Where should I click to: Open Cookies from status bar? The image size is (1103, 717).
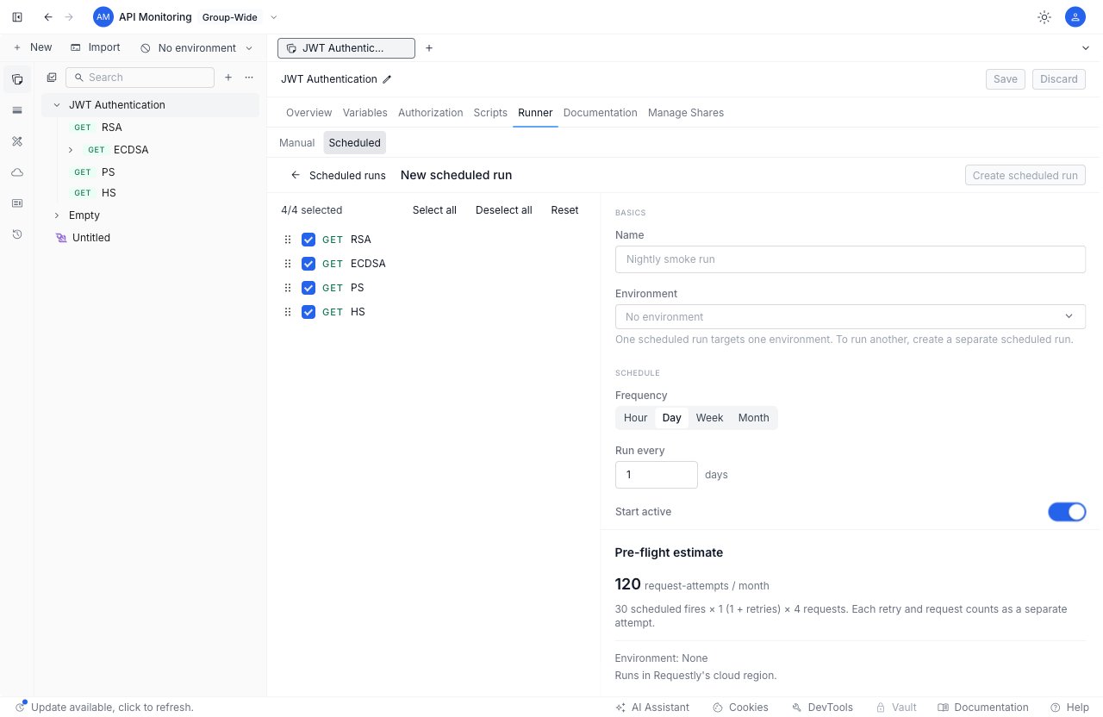pyautogui.click(x=741, y=708)
